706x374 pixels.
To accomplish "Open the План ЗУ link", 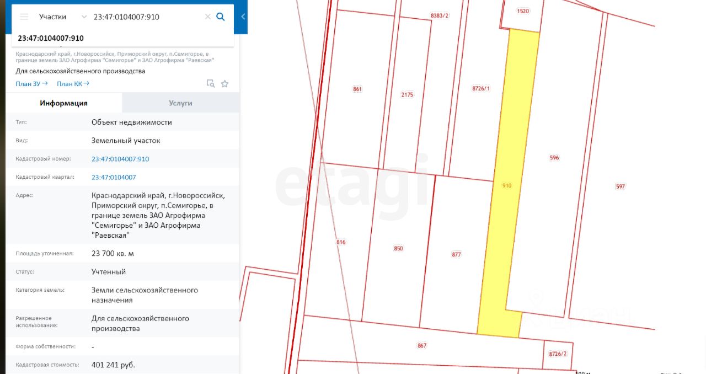I will (x=32, y=84).
